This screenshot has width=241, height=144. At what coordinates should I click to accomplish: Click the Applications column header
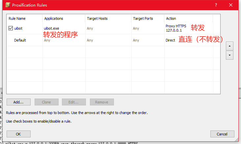pyautogui.click(x=63, y=18)
